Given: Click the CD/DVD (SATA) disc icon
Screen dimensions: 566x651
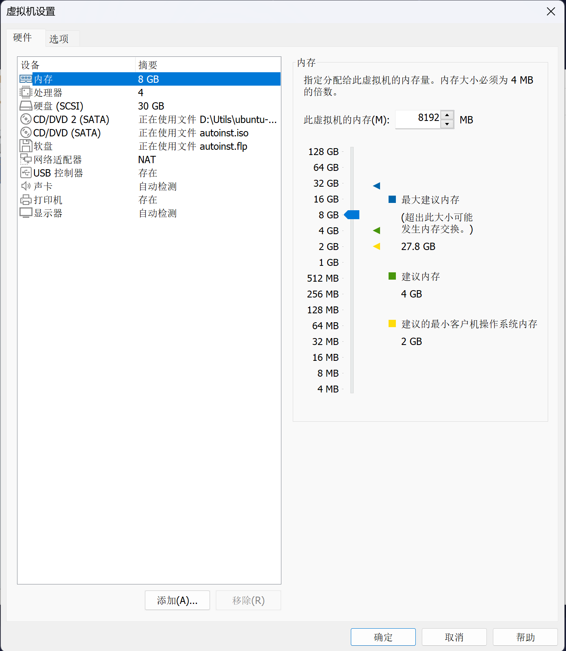Looking at the screenshot, I should coord(26,132).
